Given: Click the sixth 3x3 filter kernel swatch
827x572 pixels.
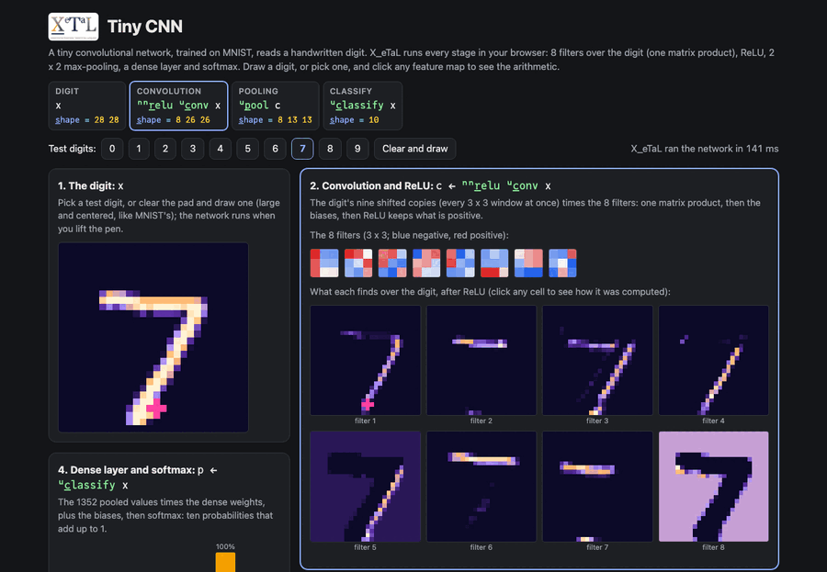Looking at the screenshot, I should tap(494, 264).
